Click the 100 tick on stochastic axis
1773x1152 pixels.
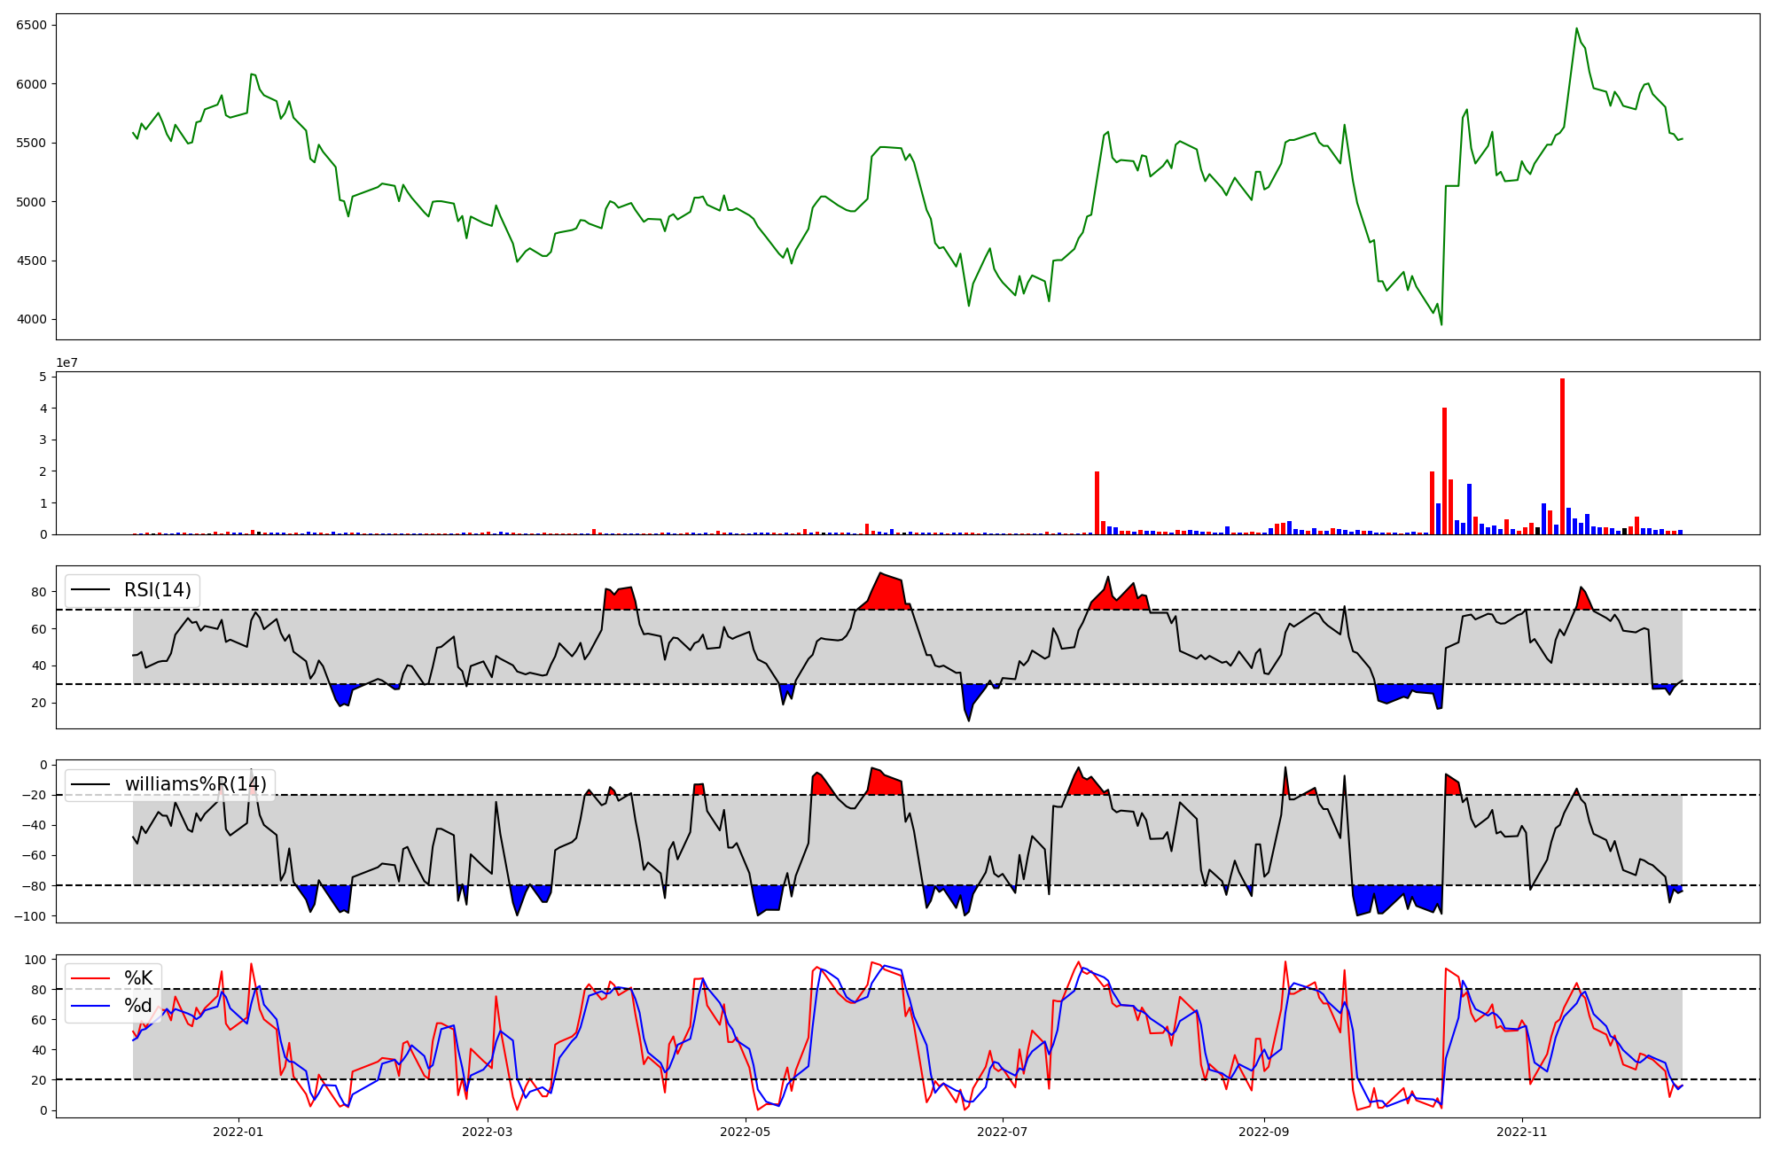coord(36,960)
